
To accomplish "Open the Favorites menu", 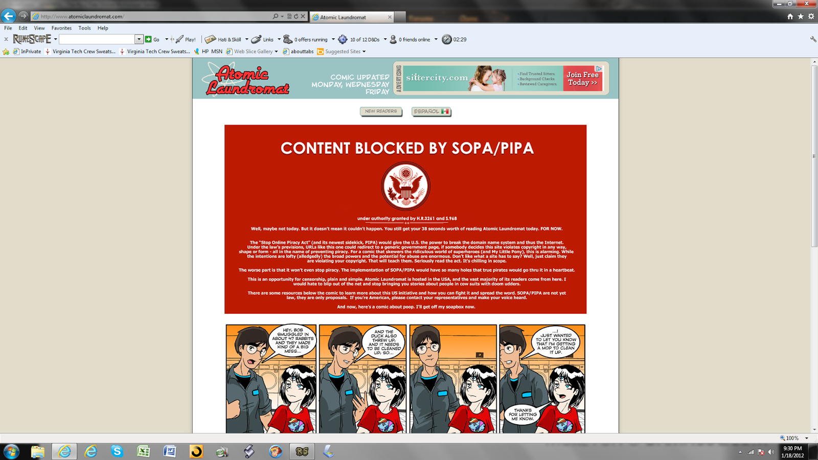I will [61, 28].
